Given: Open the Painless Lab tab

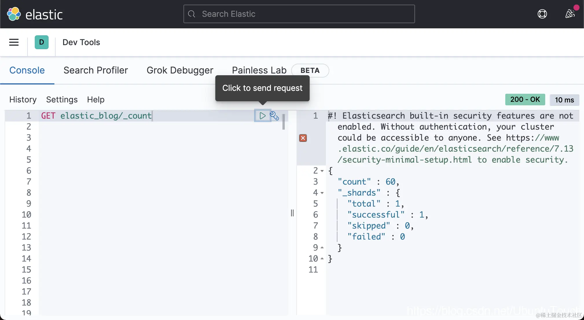Looking at the screenshot, I should pos(259,70).
